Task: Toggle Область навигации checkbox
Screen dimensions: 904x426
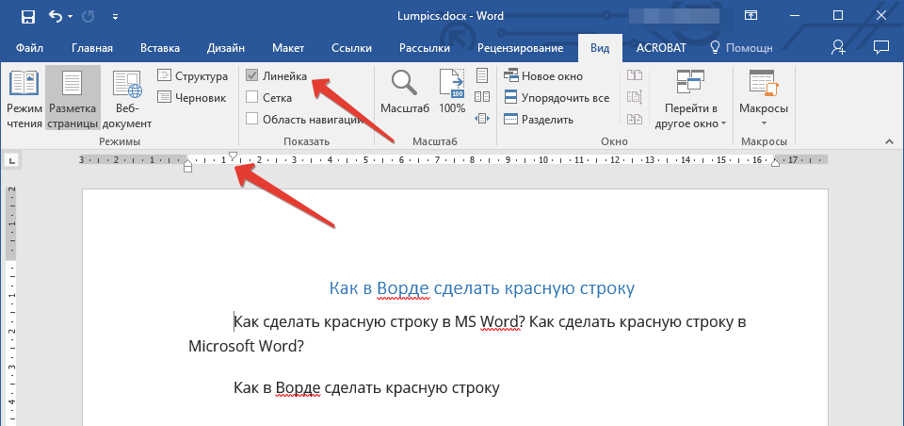Action: (252, 119)
